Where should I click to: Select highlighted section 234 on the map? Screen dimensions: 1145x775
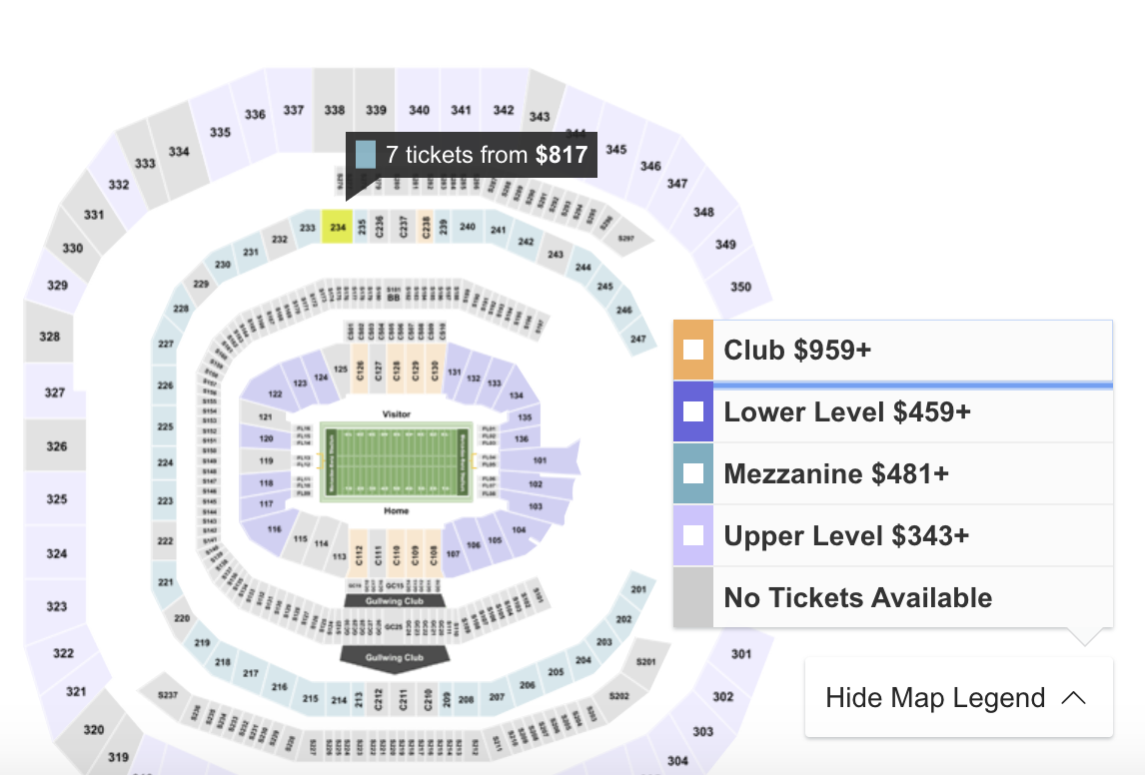[x=338, y=228]
